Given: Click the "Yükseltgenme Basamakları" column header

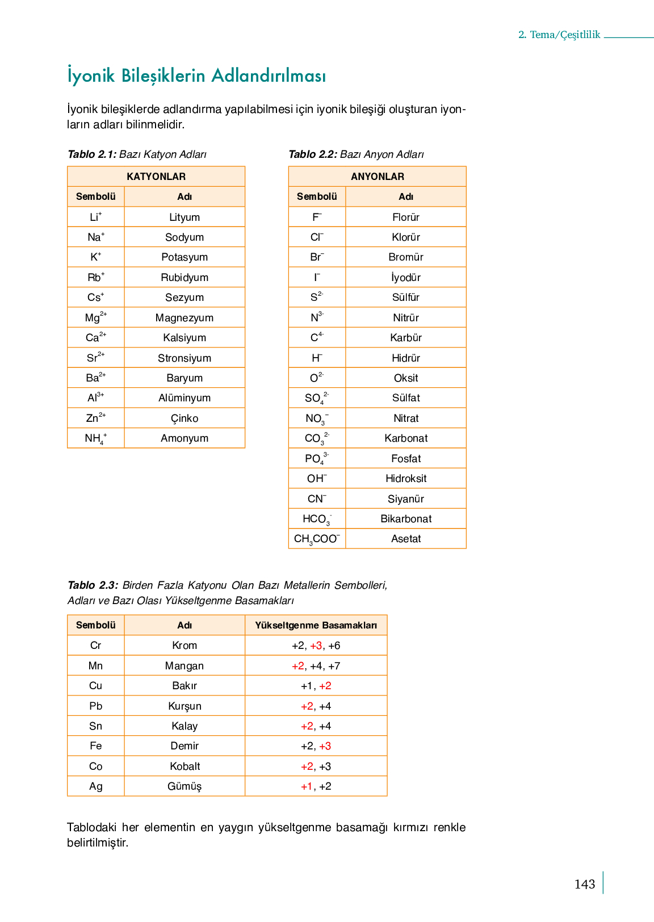Looking at the screenshot, I should [316, 626].
